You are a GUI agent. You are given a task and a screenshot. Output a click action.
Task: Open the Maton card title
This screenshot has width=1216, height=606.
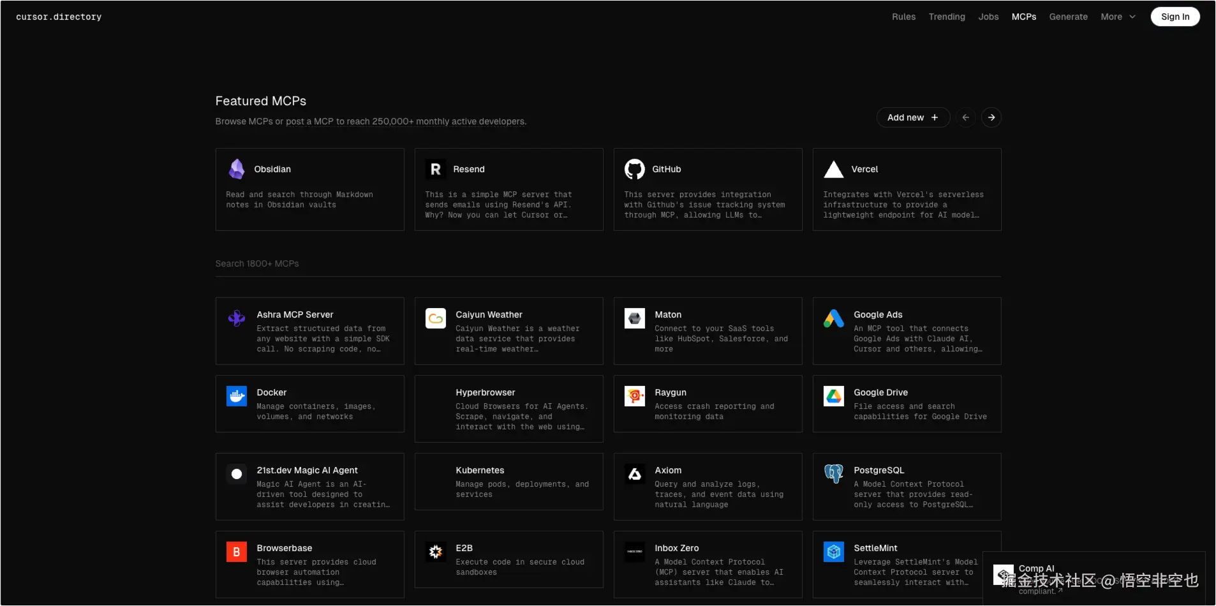668,314
